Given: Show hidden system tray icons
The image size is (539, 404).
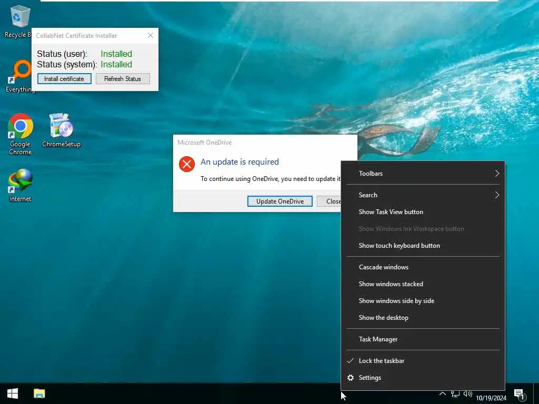Looking at the screenshot, I should pos(442,393).
